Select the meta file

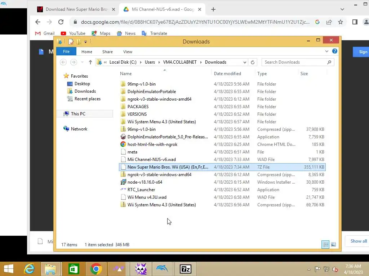132,152
